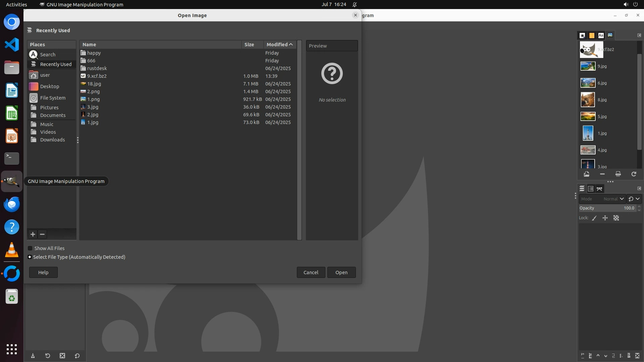Open the Channels tab icon
Image resolution: width=644 pixels, height=362 pixels.
pyautogui.click(x=591, y=189)
